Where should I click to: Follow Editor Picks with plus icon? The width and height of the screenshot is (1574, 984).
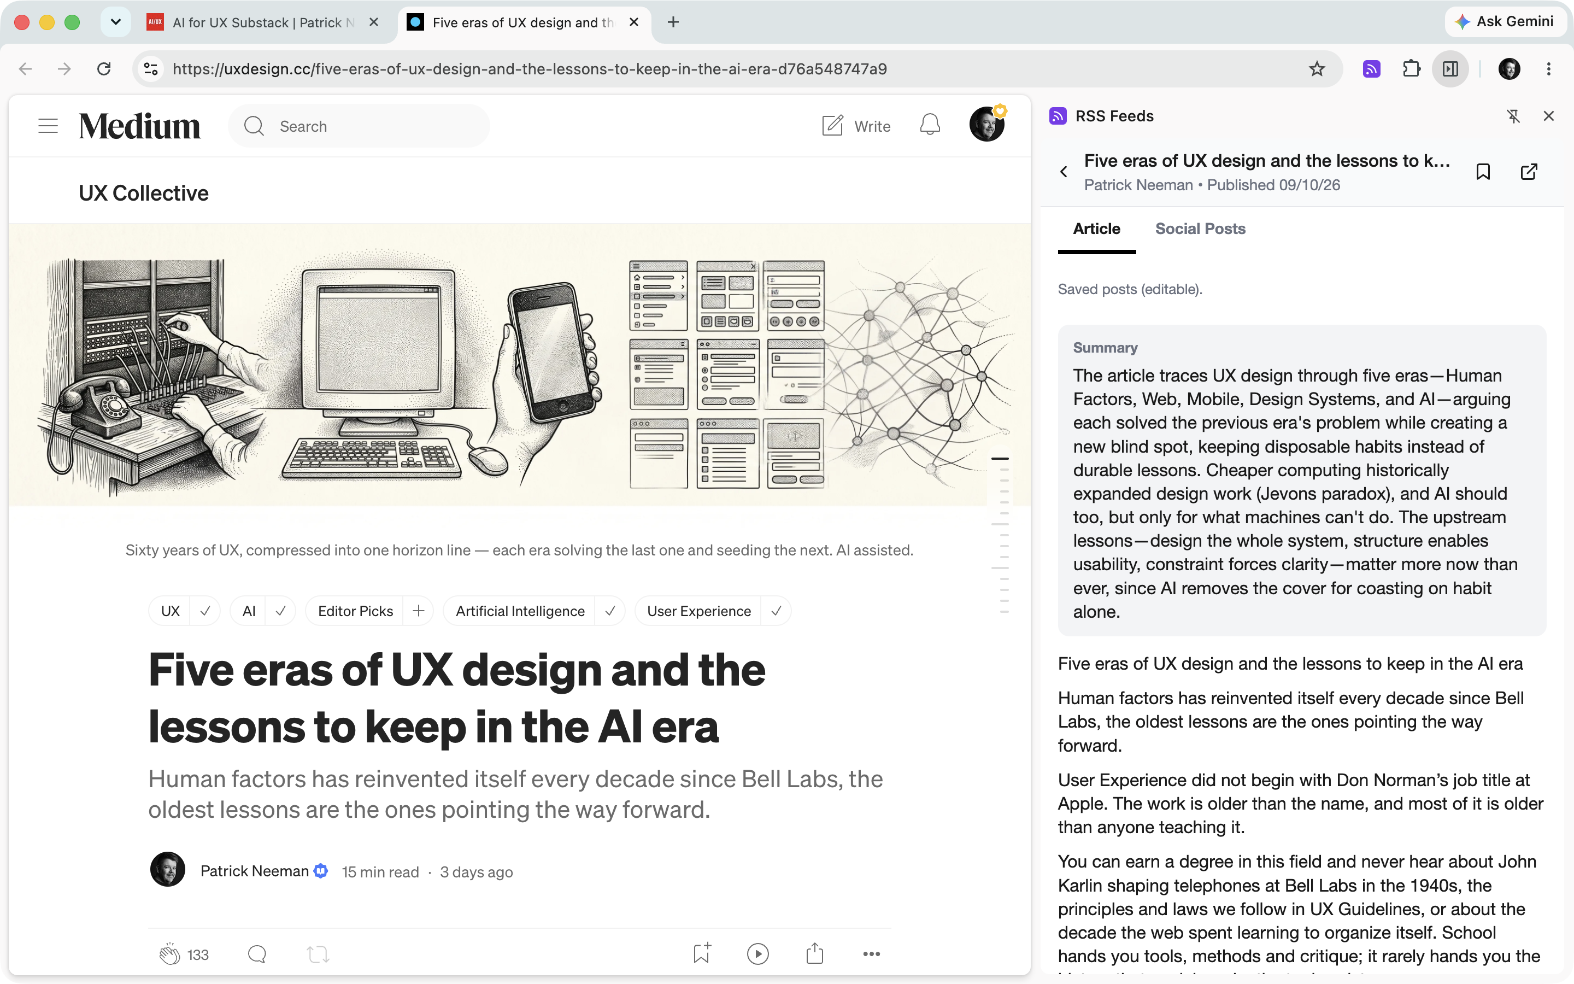(418, 611)
